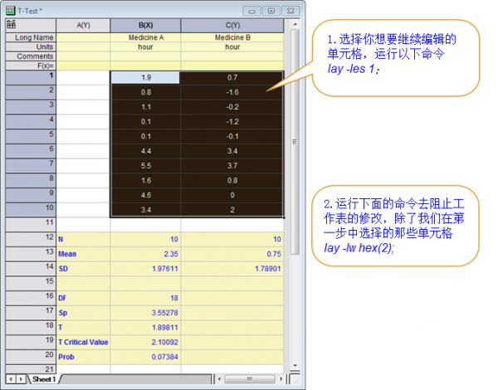
Task: Select row 15 header
Action: (31, 283)
